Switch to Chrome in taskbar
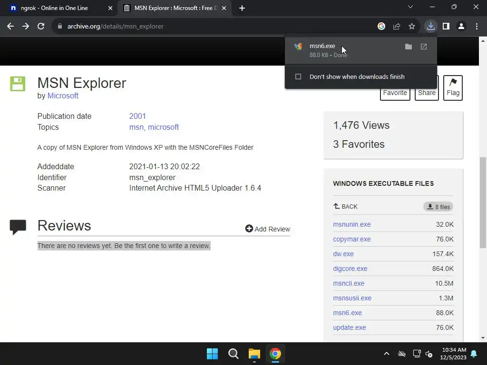 (275, 354)
